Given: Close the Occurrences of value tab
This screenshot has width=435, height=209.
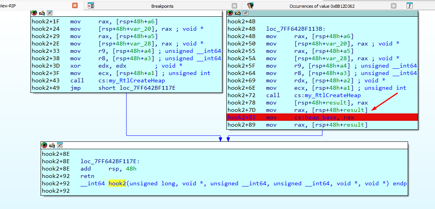Looking at the screenshot, I should pyautogui.click(x=394, y=6).
